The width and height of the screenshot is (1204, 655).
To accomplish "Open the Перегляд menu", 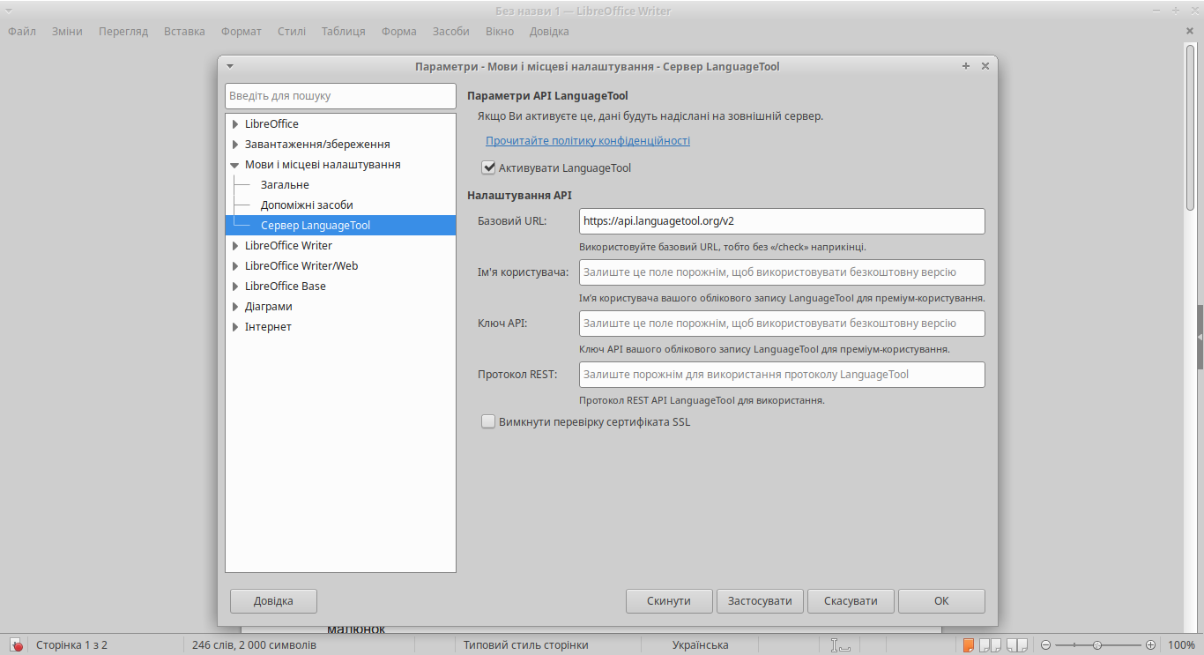I will [123, 32].
